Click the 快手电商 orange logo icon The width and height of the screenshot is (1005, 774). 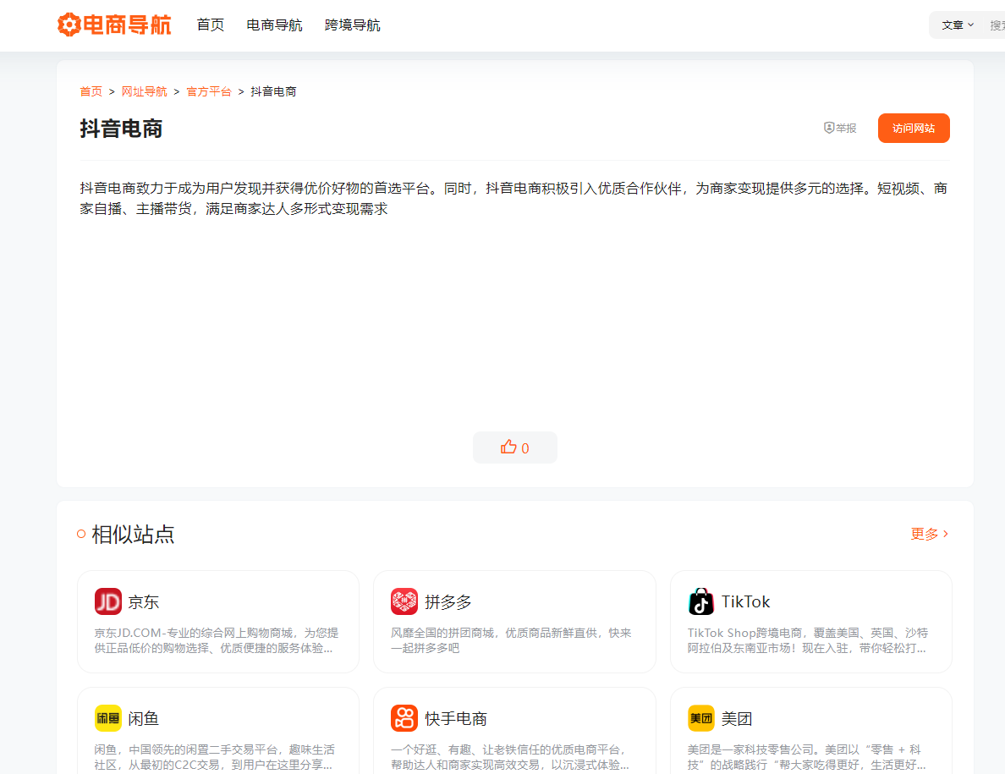404,718
